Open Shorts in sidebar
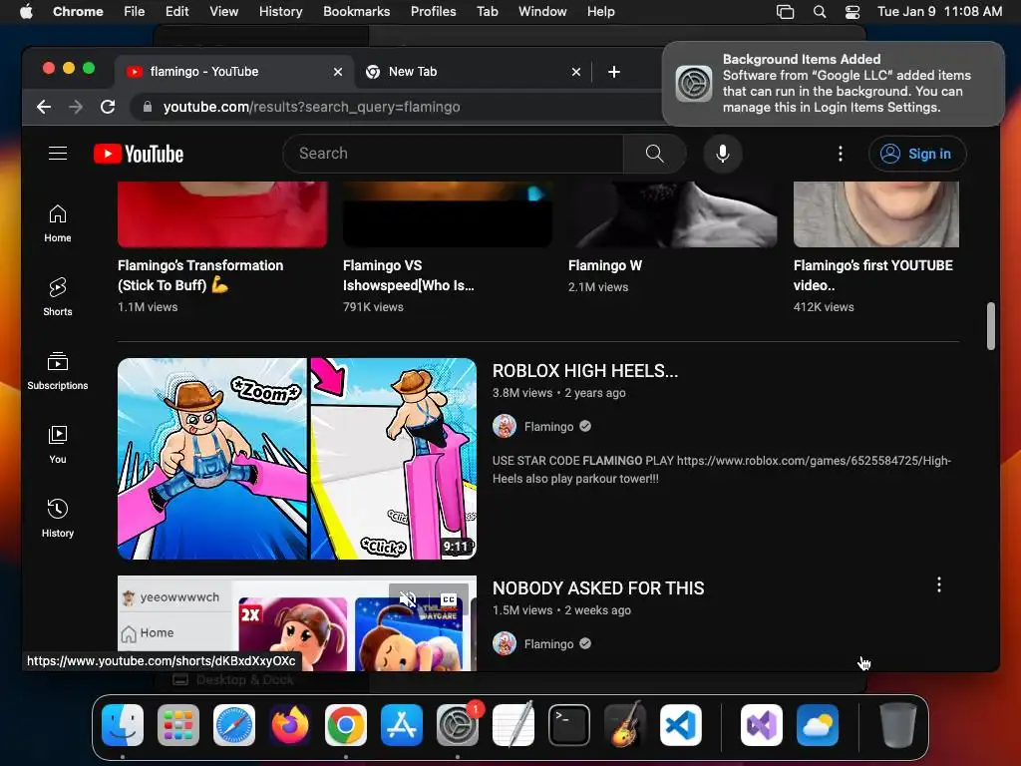Image resolution: width=1021 pixels, height=766 pixels. click(x=58, y=297)
